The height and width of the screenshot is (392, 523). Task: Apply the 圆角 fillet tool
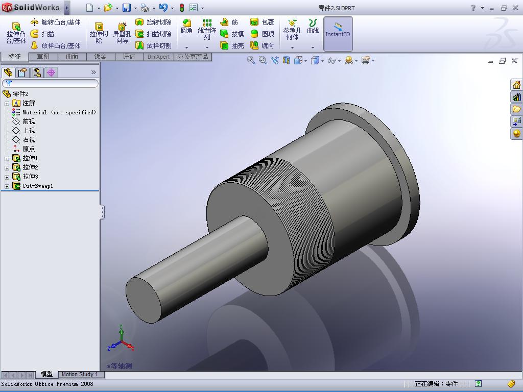[186, 27]
